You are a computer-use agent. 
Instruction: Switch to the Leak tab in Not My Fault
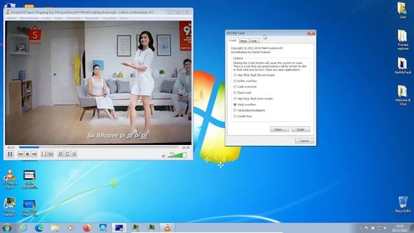254,41
